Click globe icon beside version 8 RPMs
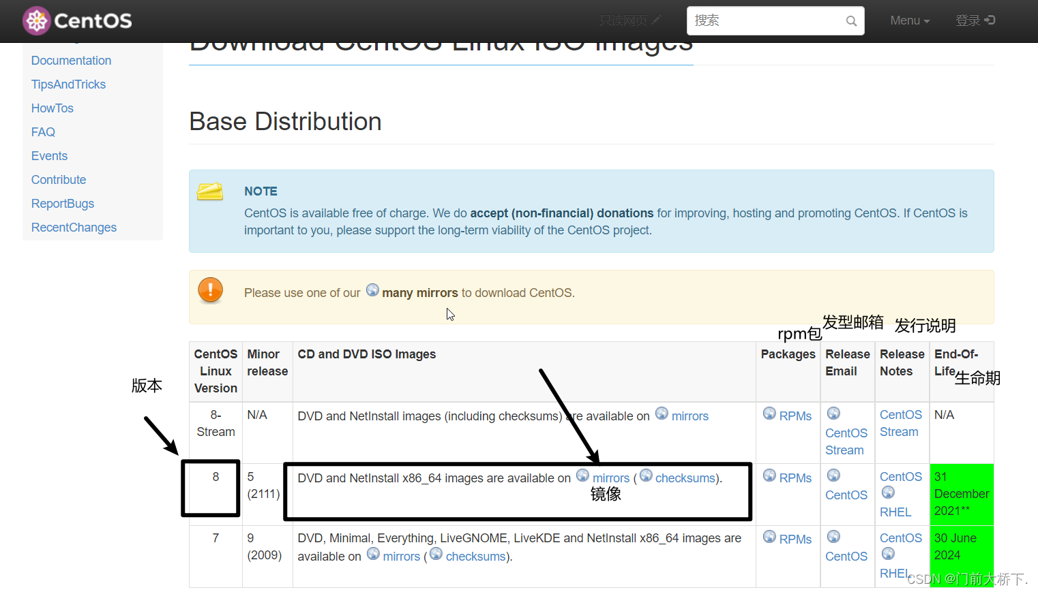This screenshot has height=592, width=1038. click(769, 475)
